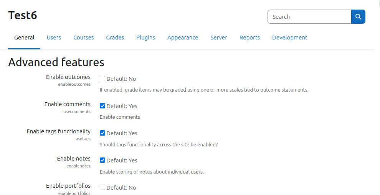Image resolution: width=380 pixels, height=195 pixels.
Task: Open the Courses tab
Action: (x=84, y=38)
